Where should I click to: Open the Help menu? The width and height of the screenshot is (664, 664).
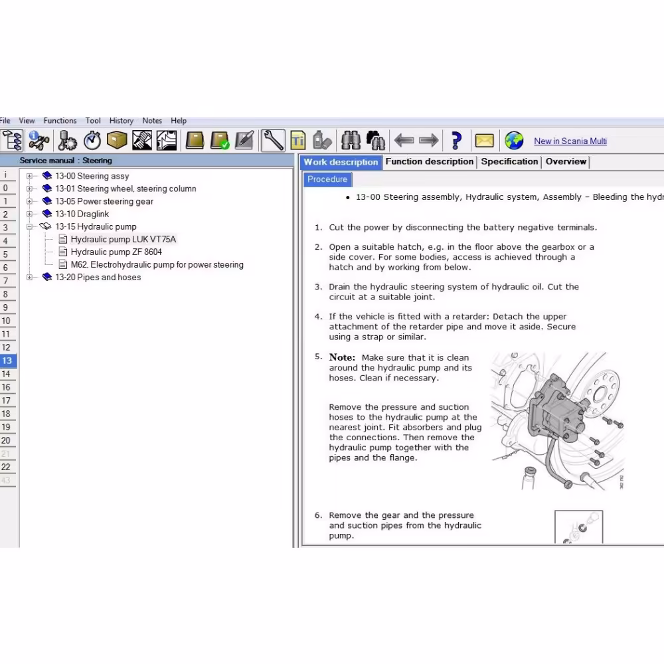(178, 121)
